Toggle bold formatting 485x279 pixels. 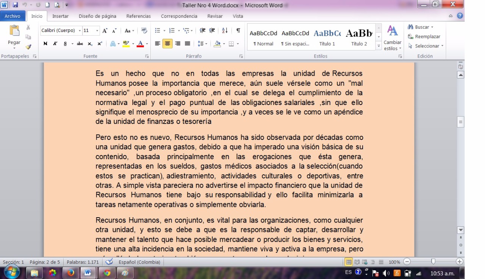[x=45, y=44]
